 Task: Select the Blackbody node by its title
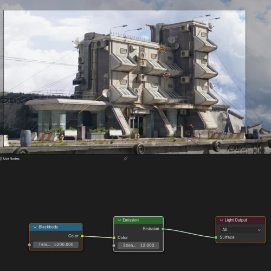point(48,227)
